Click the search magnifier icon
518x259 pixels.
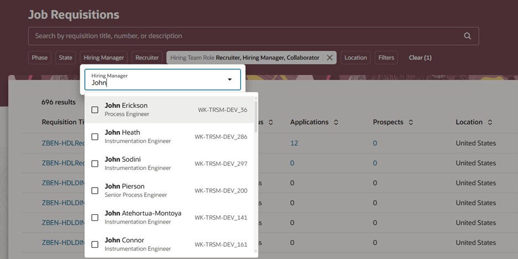click(467, 36)
